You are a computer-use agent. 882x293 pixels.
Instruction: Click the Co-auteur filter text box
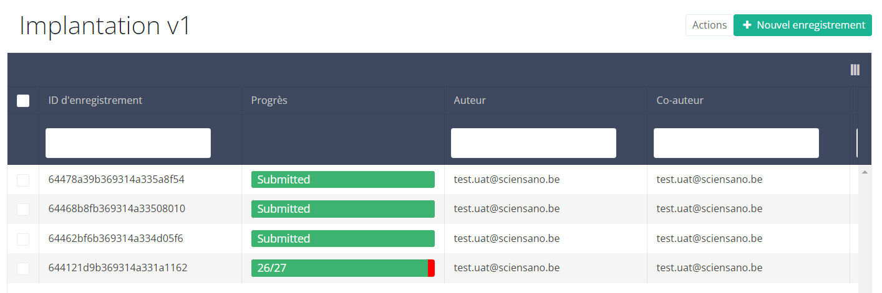coord(736,143)
